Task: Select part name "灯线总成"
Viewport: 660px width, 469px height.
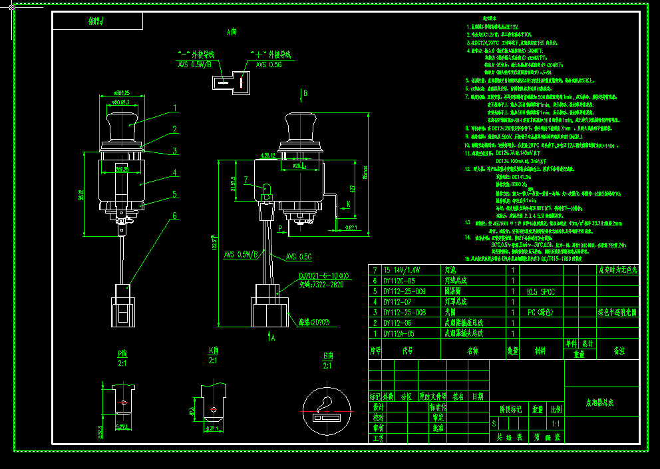Action: 456,281
